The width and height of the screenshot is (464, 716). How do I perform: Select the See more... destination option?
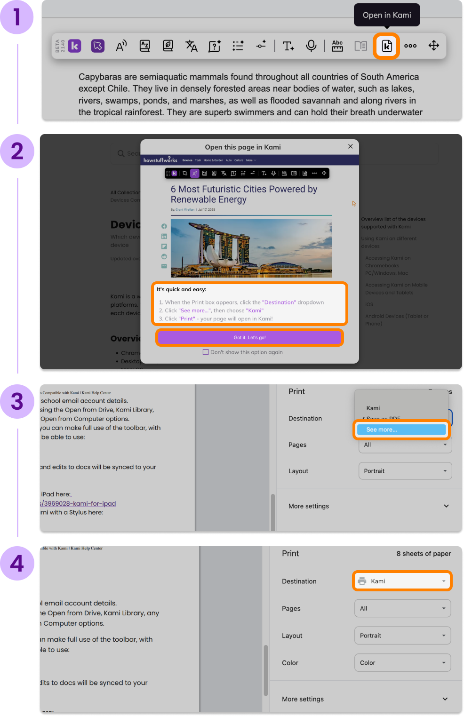[401, 430]
